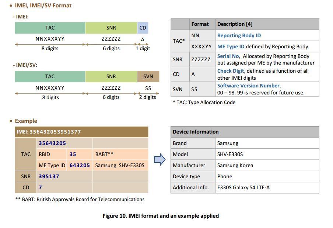
Task: Click the 'Device Information' table header
Action: tap(245, 132)
